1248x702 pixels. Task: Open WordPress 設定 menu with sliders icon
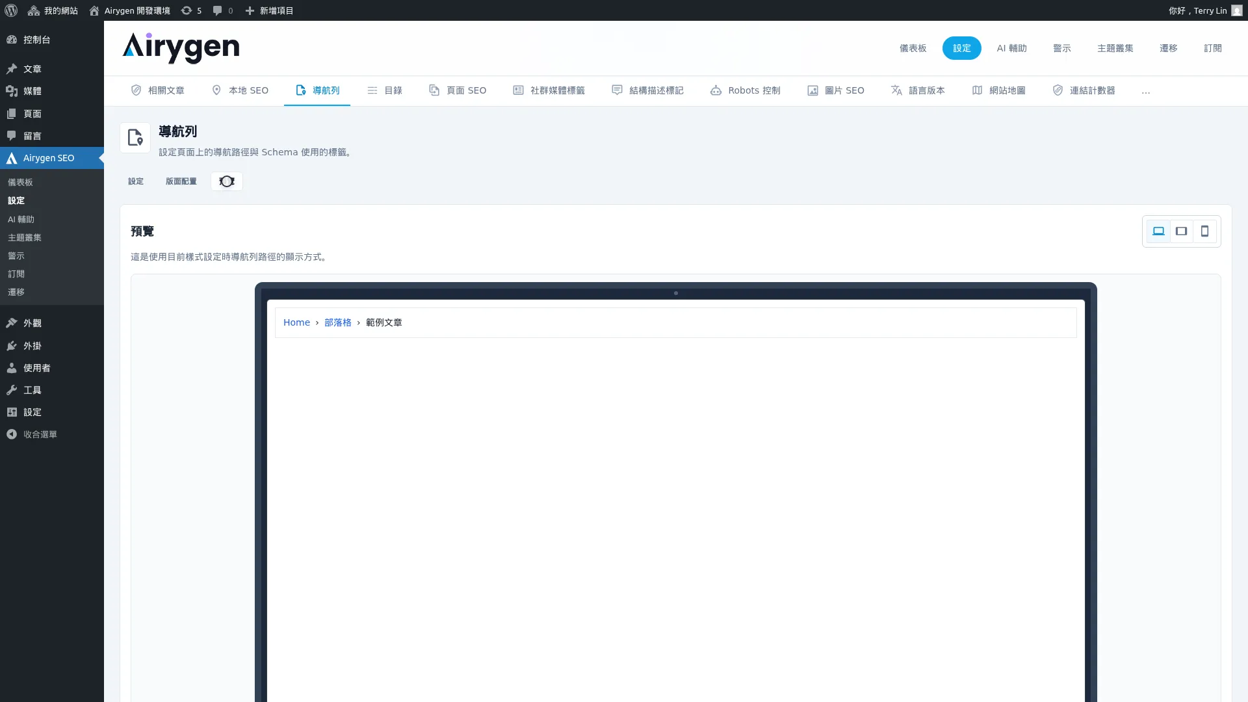[52, 412]
